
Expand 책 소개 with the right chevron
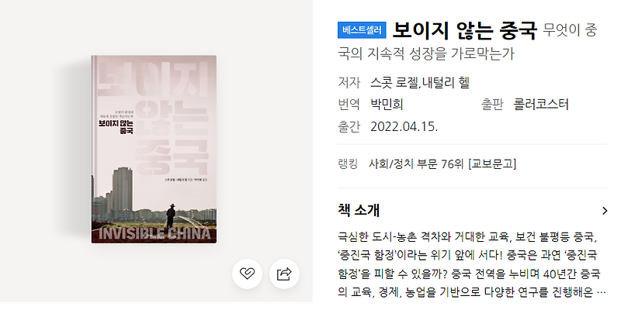[x=605, y=211]
